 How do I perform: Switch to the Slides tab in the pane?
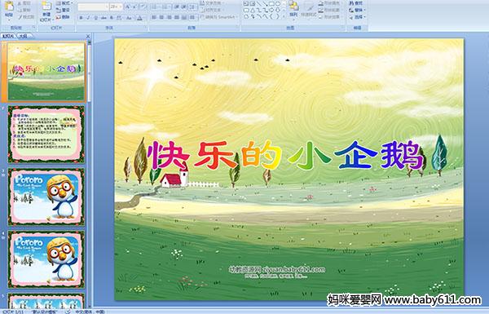pyautogui.click(x=8, y=36)
